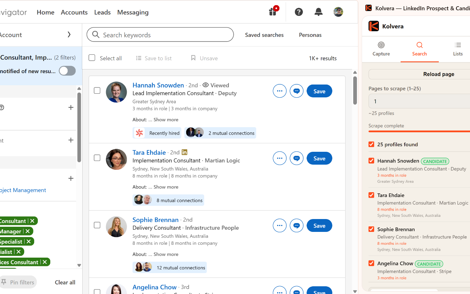Message Tara Ehdaie using the chat icon
The width and height of the screenshot is (470, 294).
coord(297,158)
